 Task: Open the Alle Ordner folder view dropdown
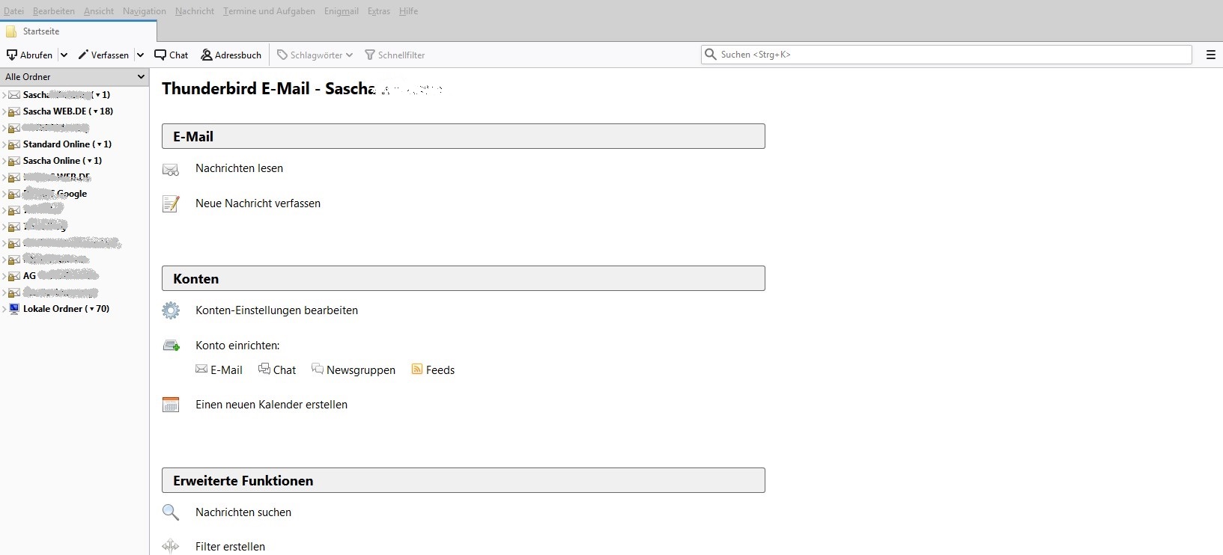[75, 76]
